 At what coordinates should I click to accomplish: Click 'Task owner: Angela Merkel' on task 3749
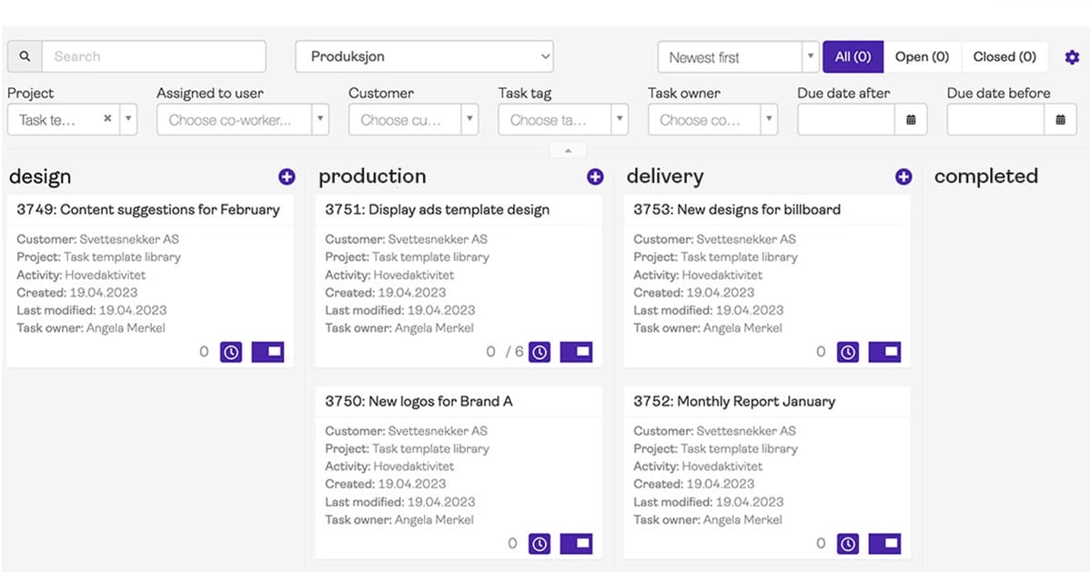click(91, 328)
